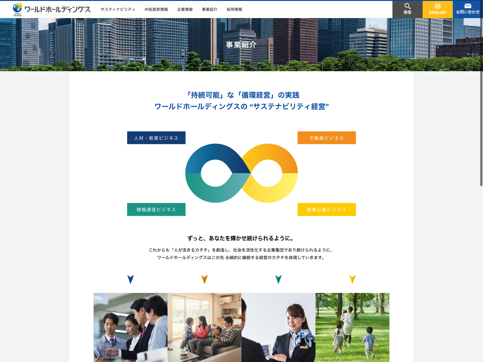The width and height of the screenshot is (483, 362).
Task: Switch site language to ENGLISH
Action: (x=437, y=9)
